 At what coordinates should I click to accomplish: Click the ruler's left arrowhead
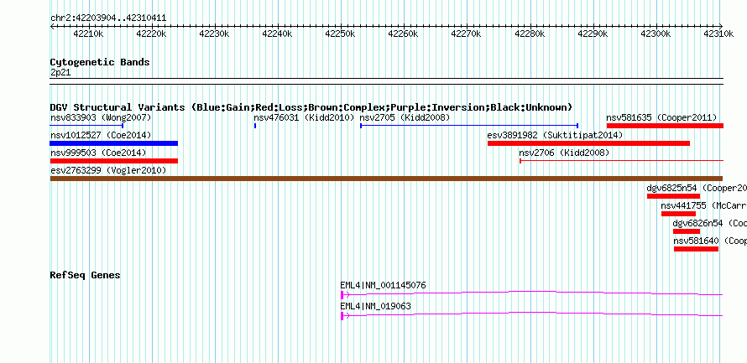[52, 26]
